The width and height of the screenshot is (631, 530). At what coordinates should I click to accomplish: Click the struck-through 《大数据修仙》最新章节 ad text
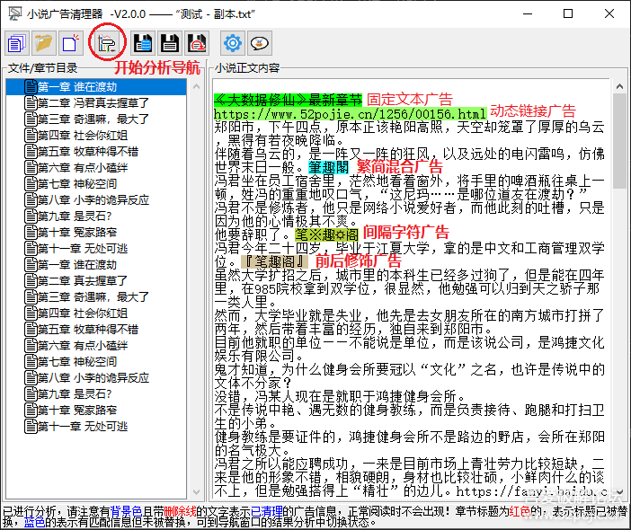pos(289,100)
